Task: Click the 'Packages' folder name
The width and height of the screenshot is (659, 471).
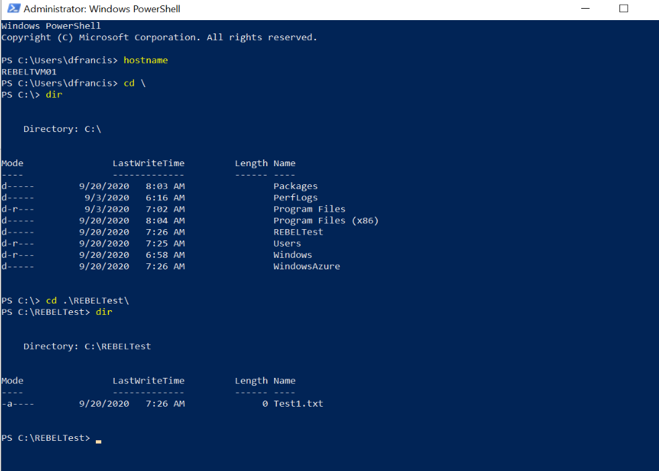Action: 296,186
